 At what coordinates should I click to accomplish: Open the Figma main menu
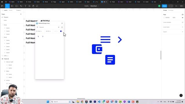(2, 6)
